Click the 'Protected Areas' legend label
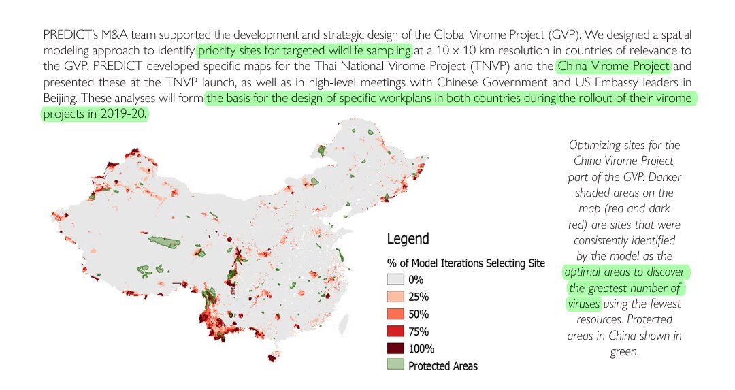Screen dimensions: 735x390 coord(443,366)
